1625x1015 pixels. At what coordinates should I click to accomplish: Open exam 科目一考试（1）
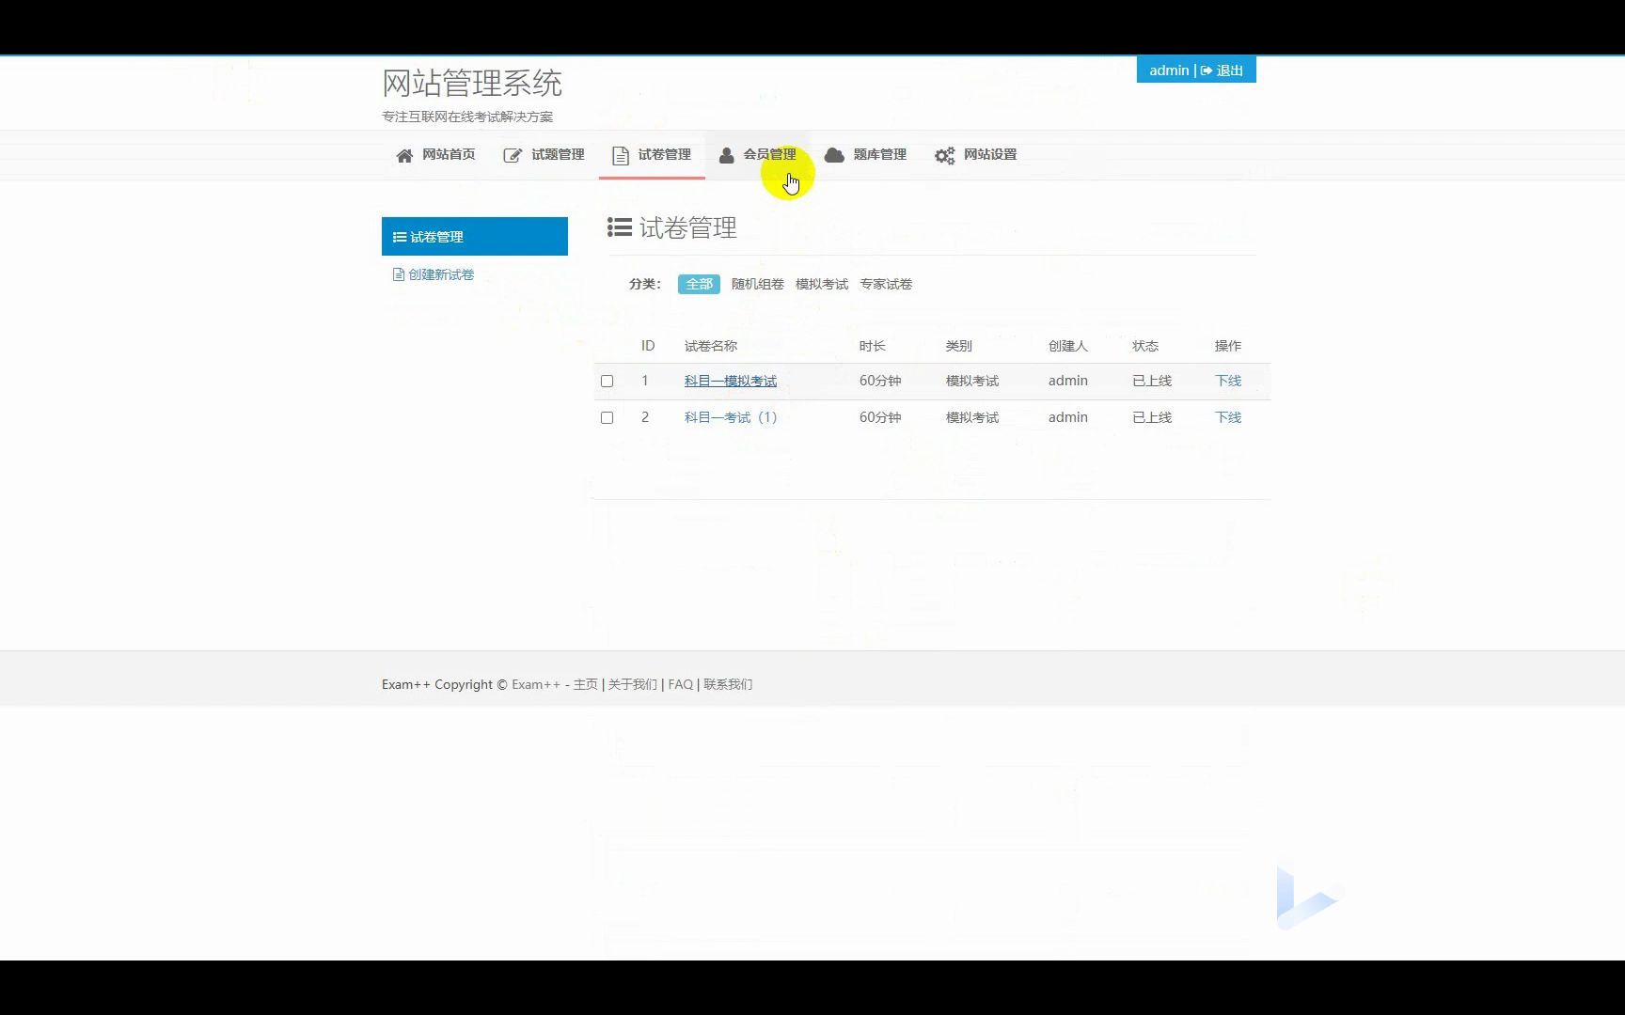tap(731, 417)
